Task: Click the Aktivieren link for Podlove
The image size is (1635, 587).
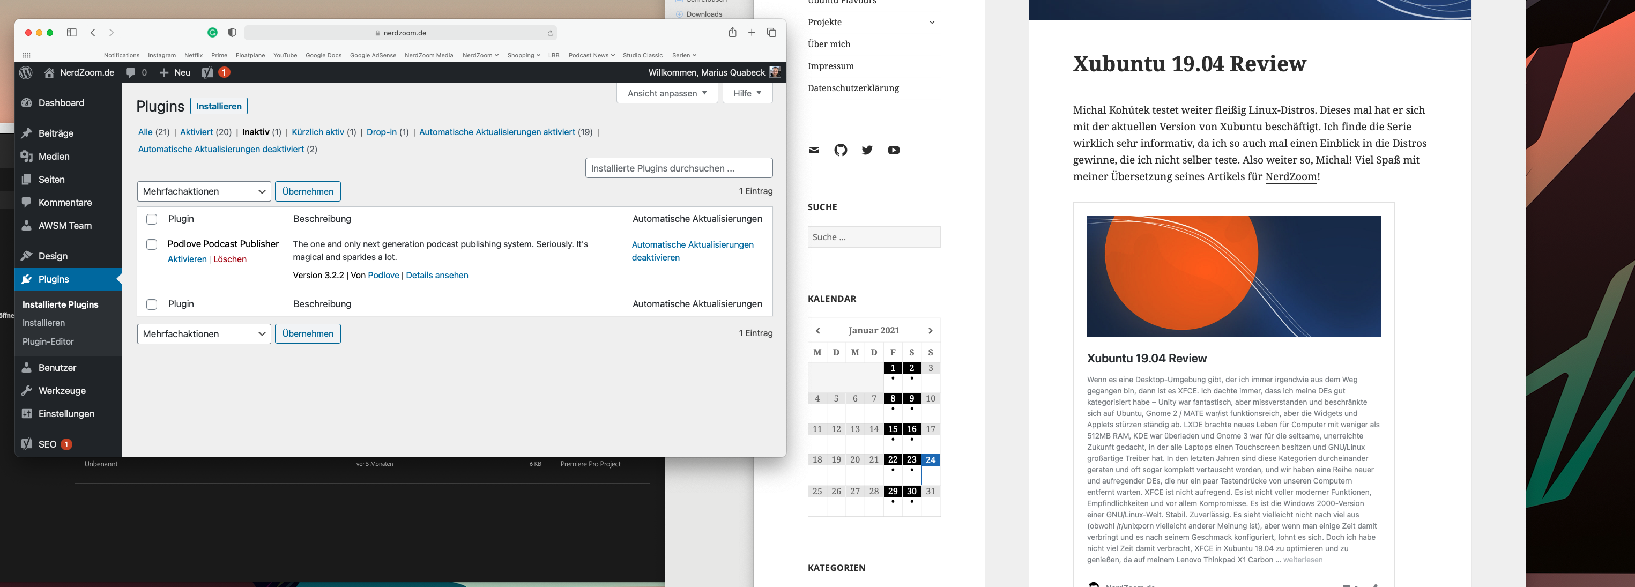Action: (187, 259)
